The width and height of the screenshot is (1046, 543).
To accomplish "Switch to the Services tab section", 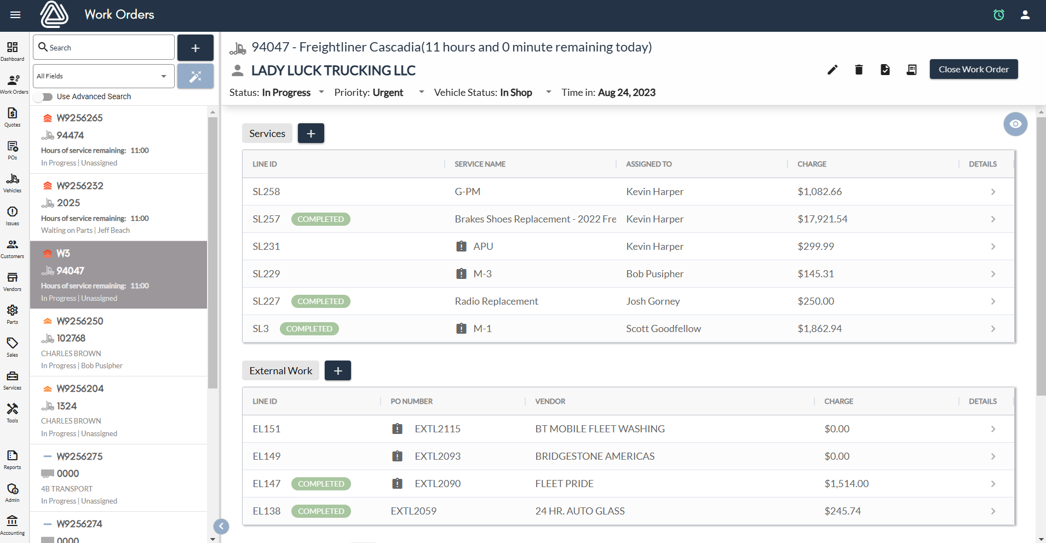I will click(267, 133).
